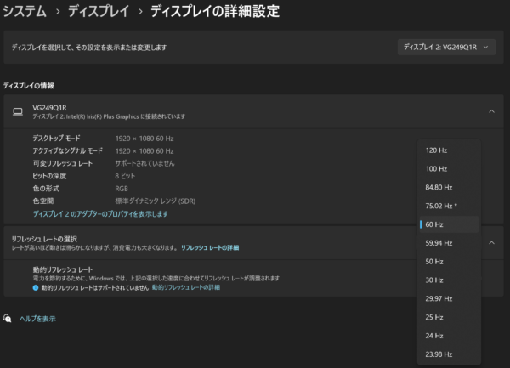
Task: Select 120 Hz from the refresh rate list
Action: pos(436,150)
